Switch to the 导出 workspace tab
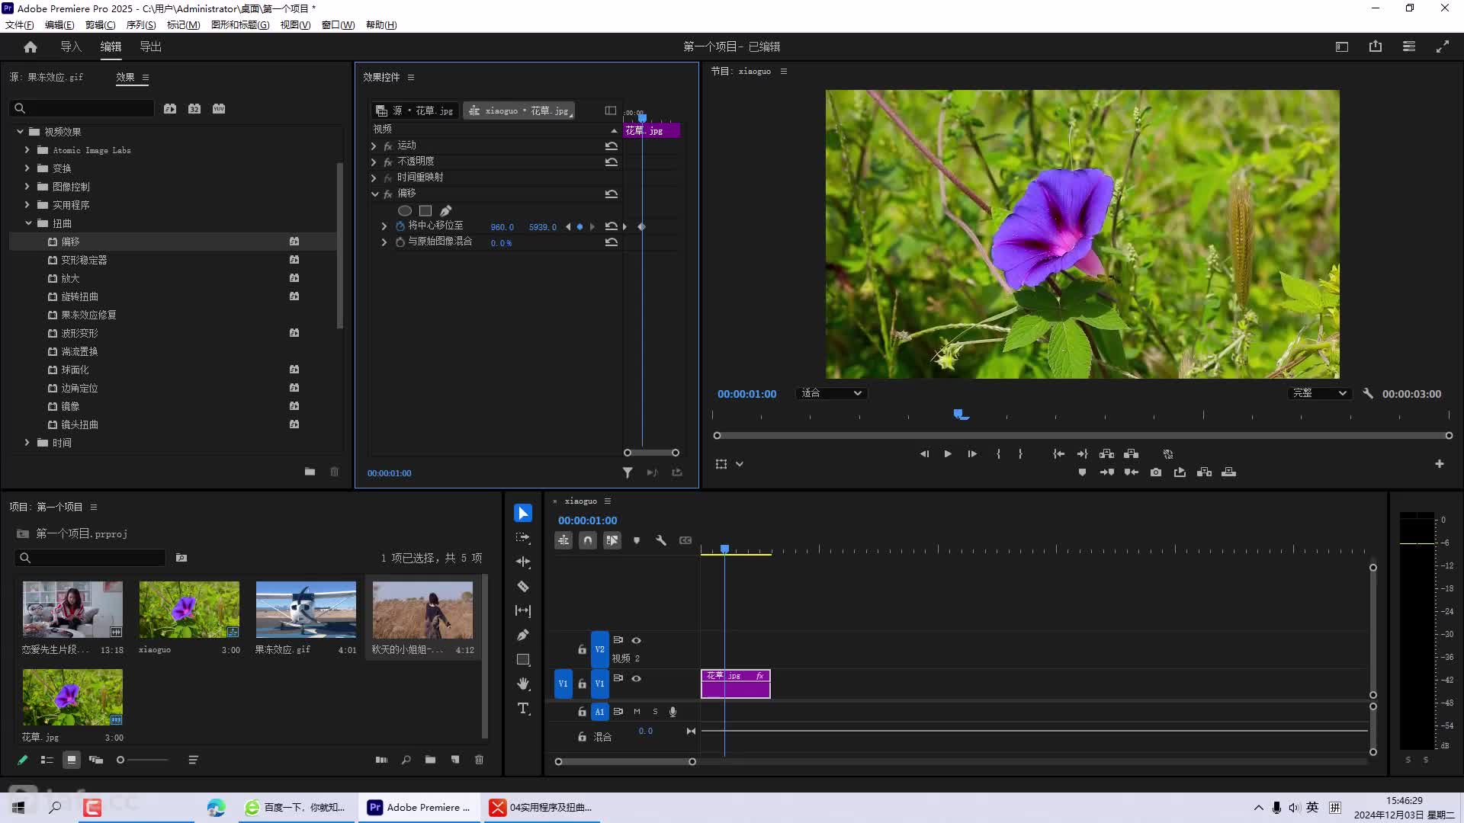 point(150,47)
